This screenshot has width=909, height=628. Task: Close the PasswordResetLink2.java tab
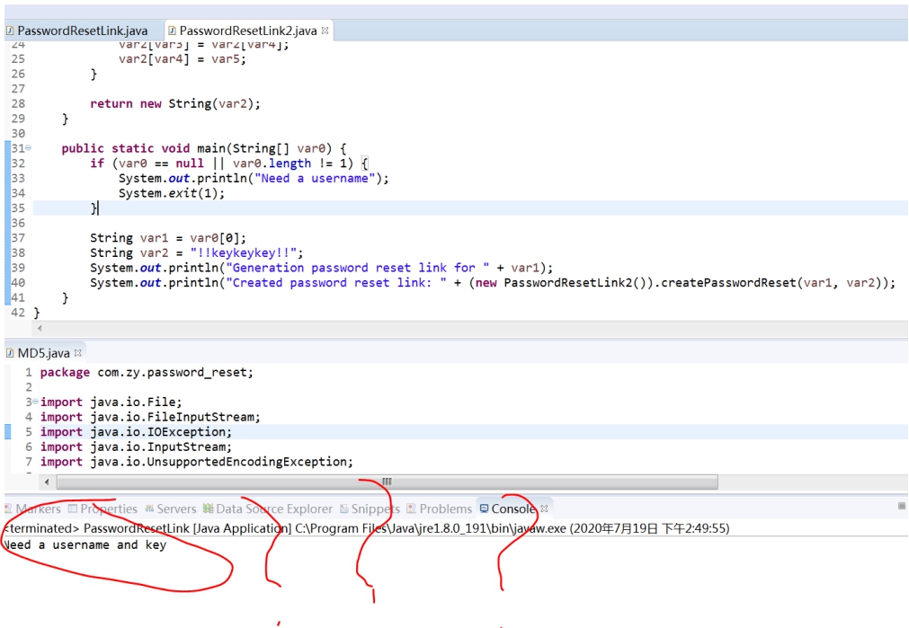click(x=325, y=31)
